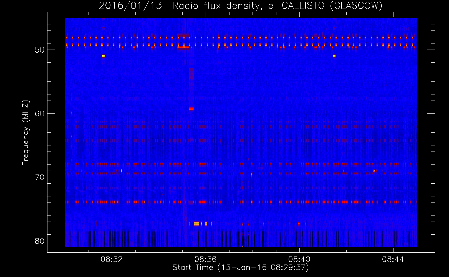Click the 08:32 time tick label
Image resolution: width=449 pixels, height=277 pixels.
pyautogui.click(x=112, y=260)
